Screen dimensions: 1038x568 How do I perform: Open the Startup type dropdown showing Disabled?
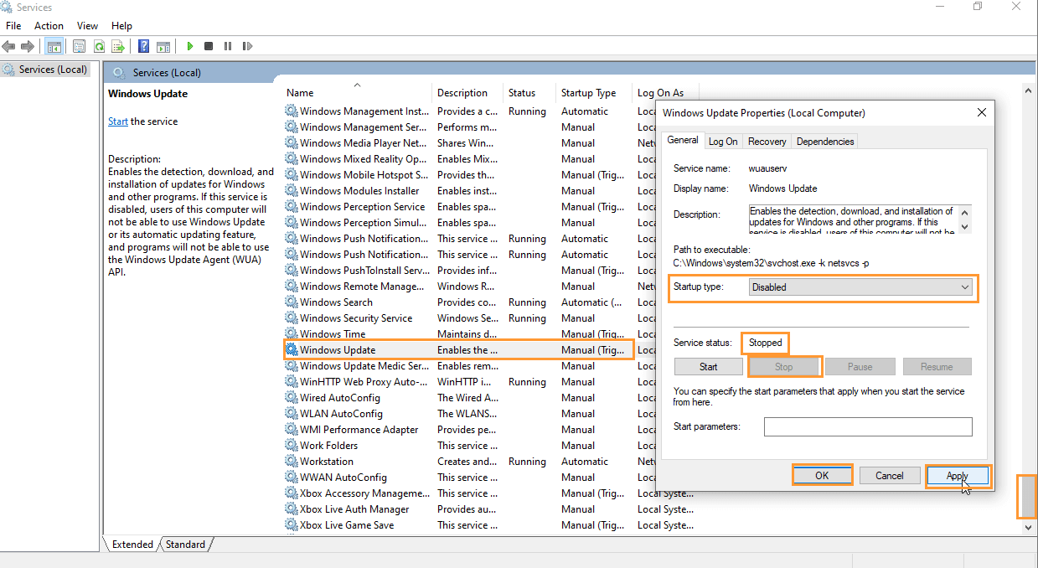860,287
